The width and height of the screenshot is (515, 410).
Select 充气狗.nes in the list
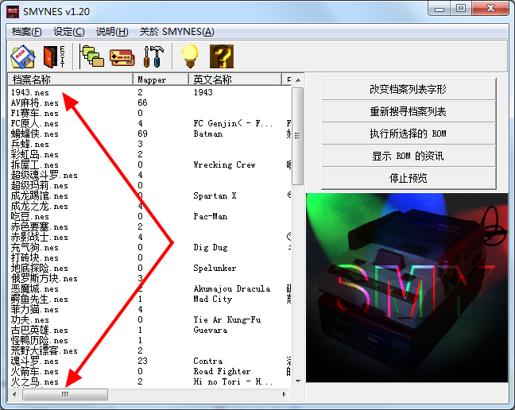(35, 248)
